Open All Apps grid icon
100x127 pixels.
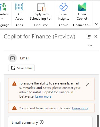tap(19, 7)
